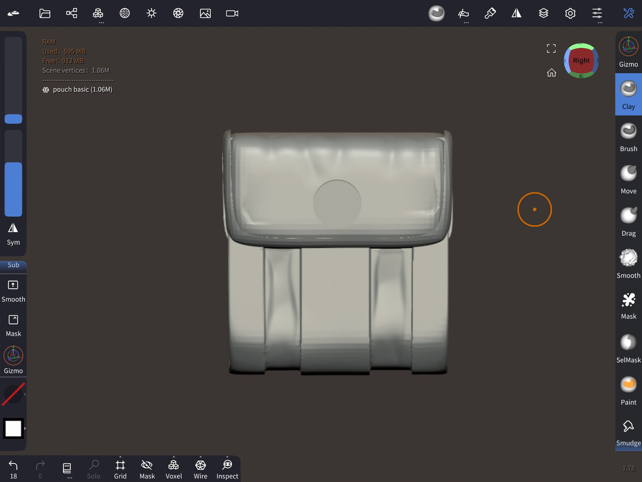Toggle Inspect mode
The width and height of the screenshot is (642, 482).
click(227, 470)
